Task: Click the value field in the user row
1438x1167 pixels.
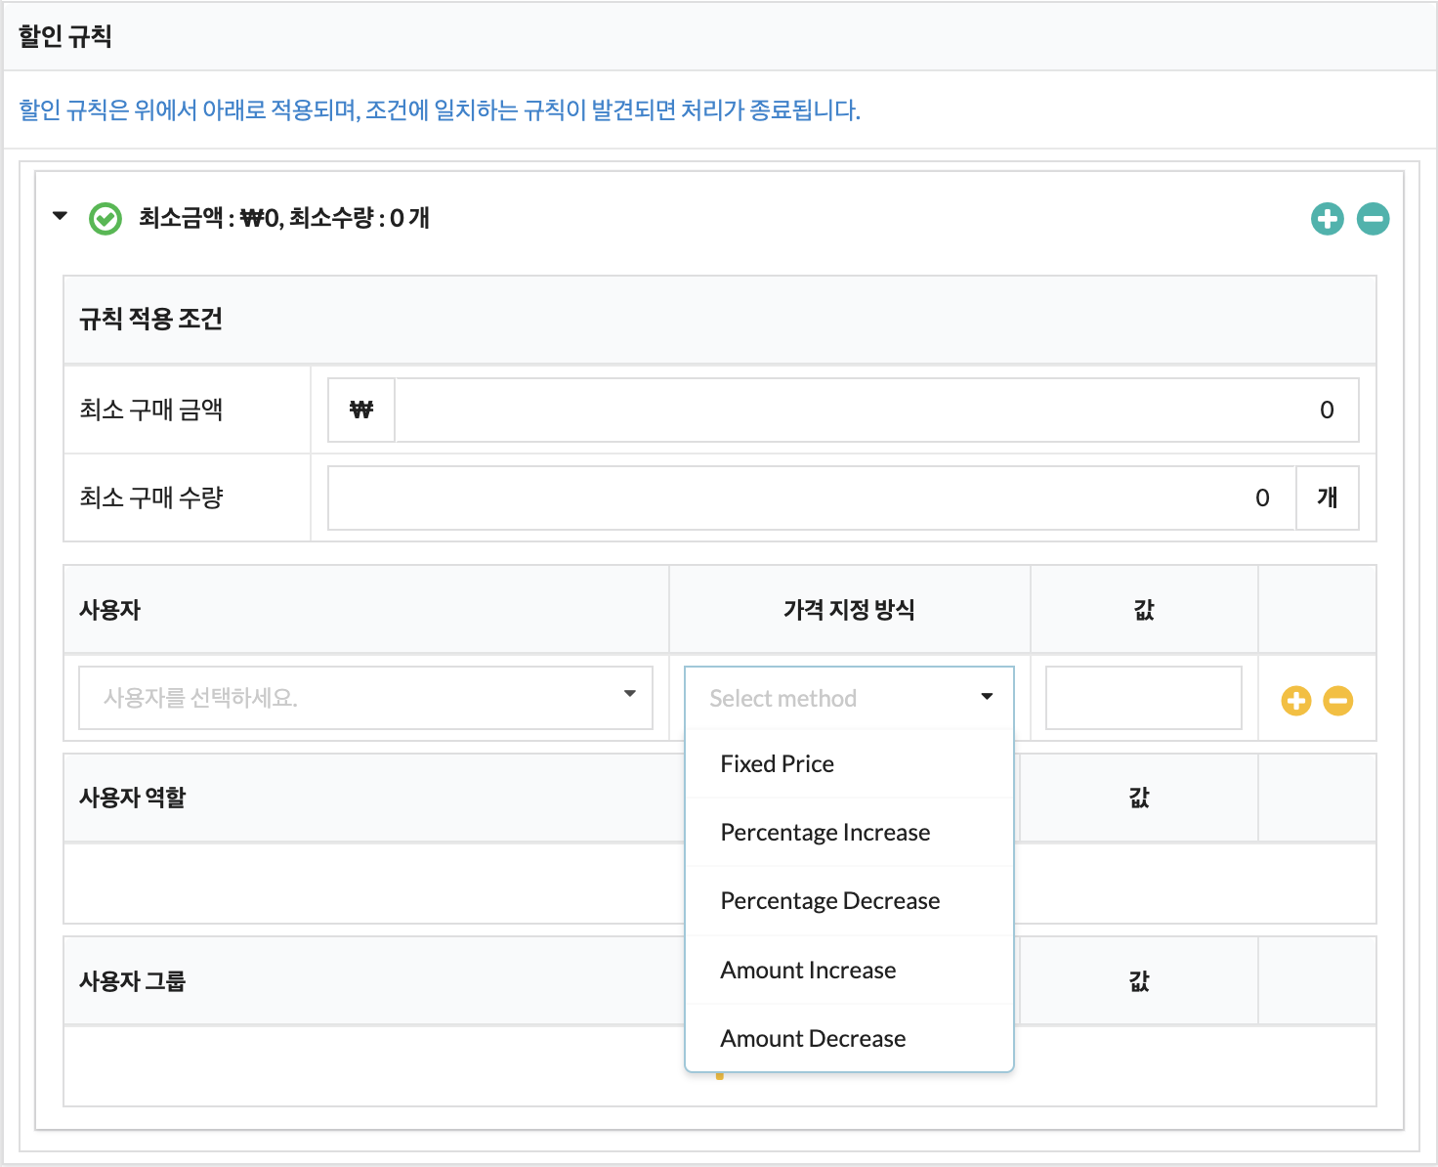Action: pos(1143,698)
